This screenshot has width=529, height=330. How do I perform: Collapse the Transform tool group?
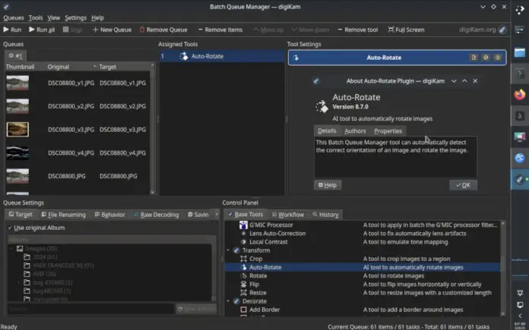(x=229, y=250)
